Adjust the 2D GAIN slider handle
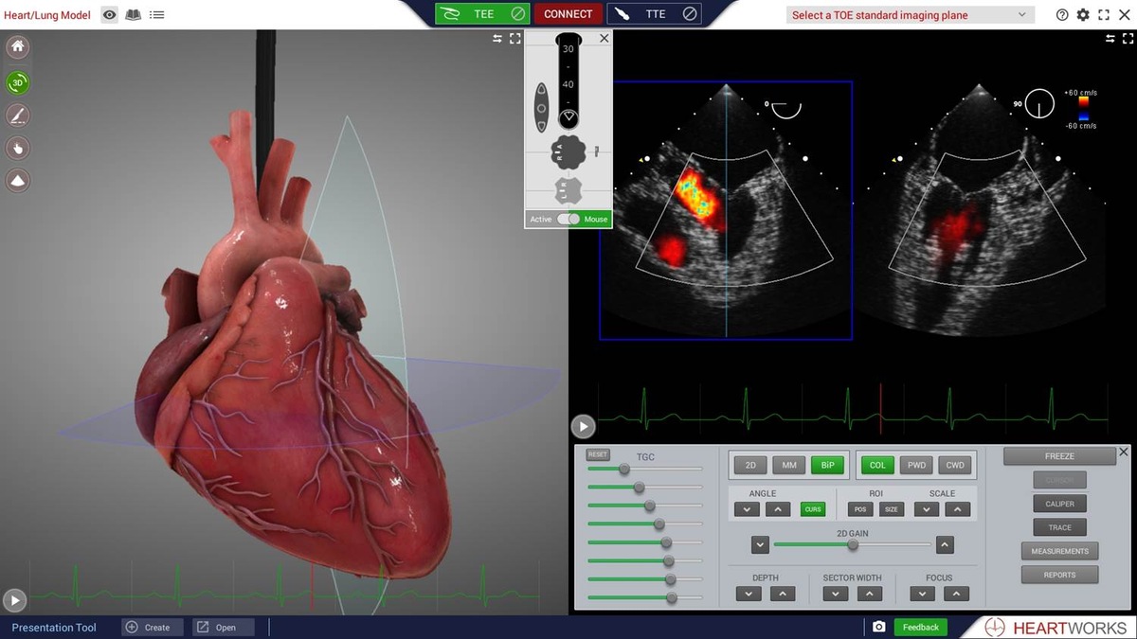1137x639 pixels. tap(853, 544)
